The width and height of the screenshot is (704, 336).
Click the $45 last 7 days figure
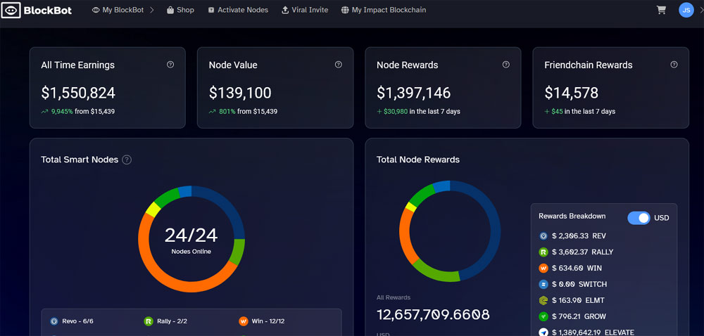pyautogui.click(x=557, y=112)
